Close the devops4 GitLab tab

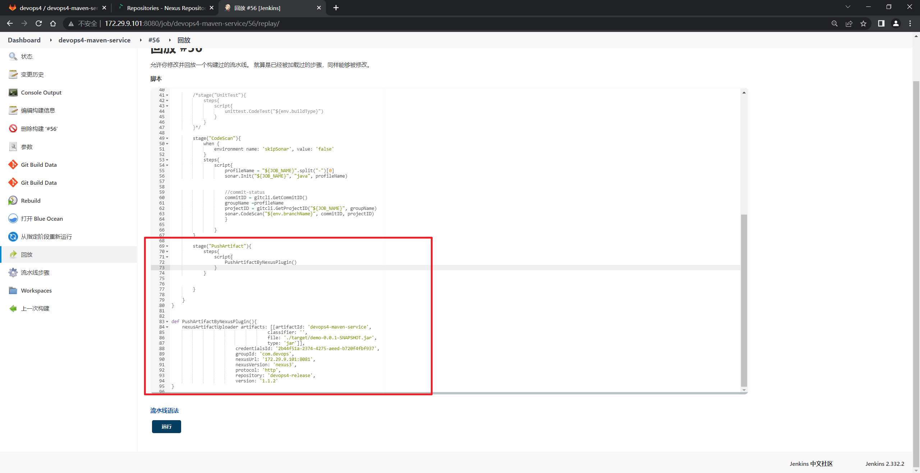coord(104,8)
